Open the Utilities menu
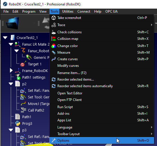157x146 pixels. tap(68, 11)
